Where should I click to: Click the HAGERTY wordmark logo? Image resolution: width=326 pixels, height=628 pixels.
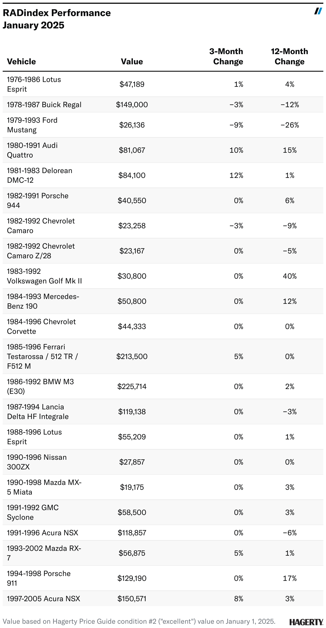coord(306,622)
